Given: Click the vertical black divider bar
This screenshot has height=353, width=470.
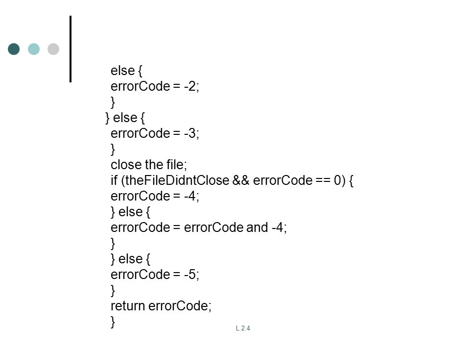Looking at the screenshot, I should click(x=70, y=49).
